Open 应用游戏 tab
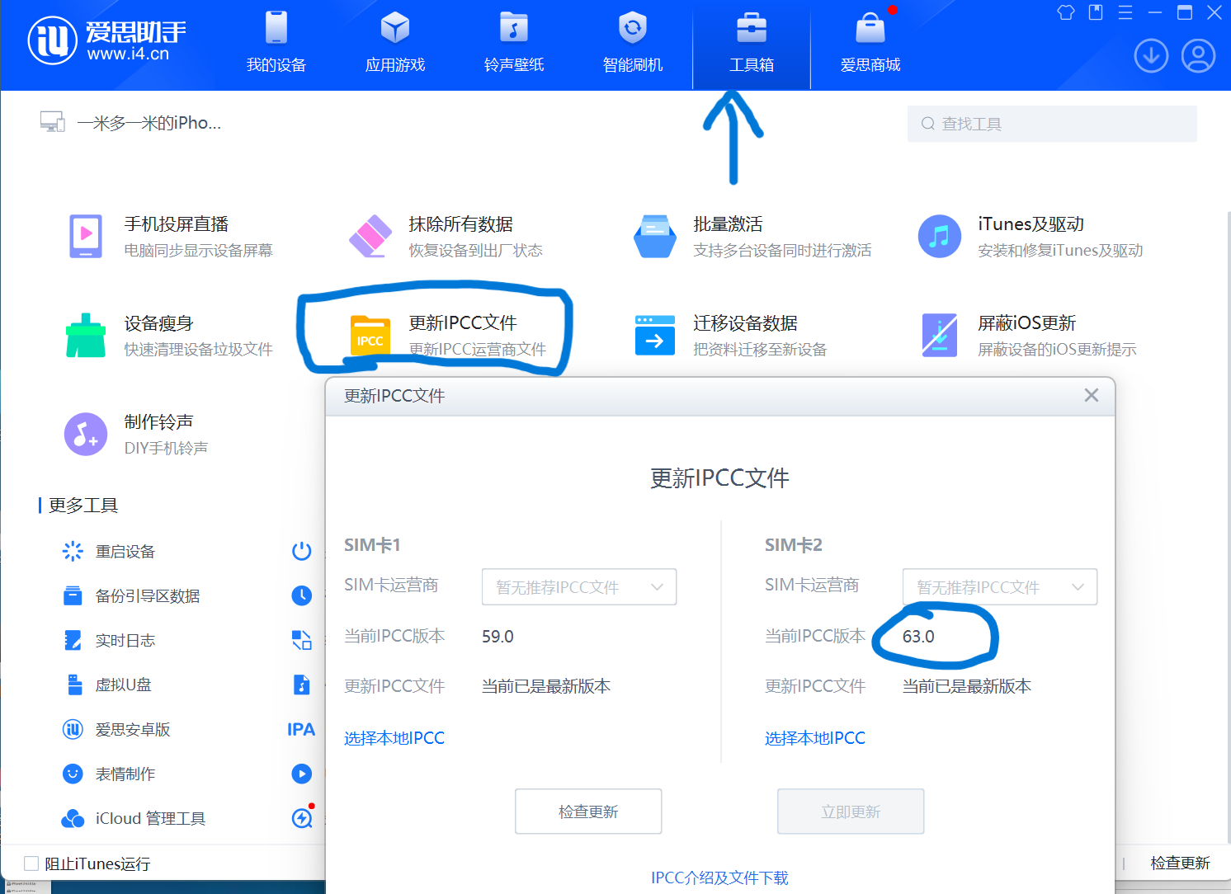 tap(395, 43)
